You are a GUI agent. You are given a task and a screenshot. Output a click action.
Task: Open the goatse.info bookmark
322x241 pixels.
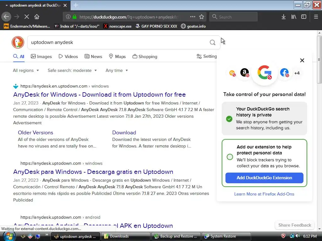[x=193, y=26]
